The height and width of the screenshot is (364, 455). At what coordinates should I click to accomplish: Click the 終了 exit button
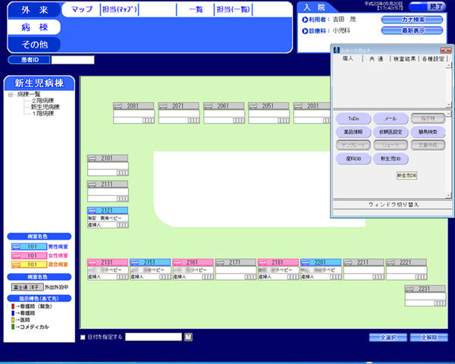(427, 6)
